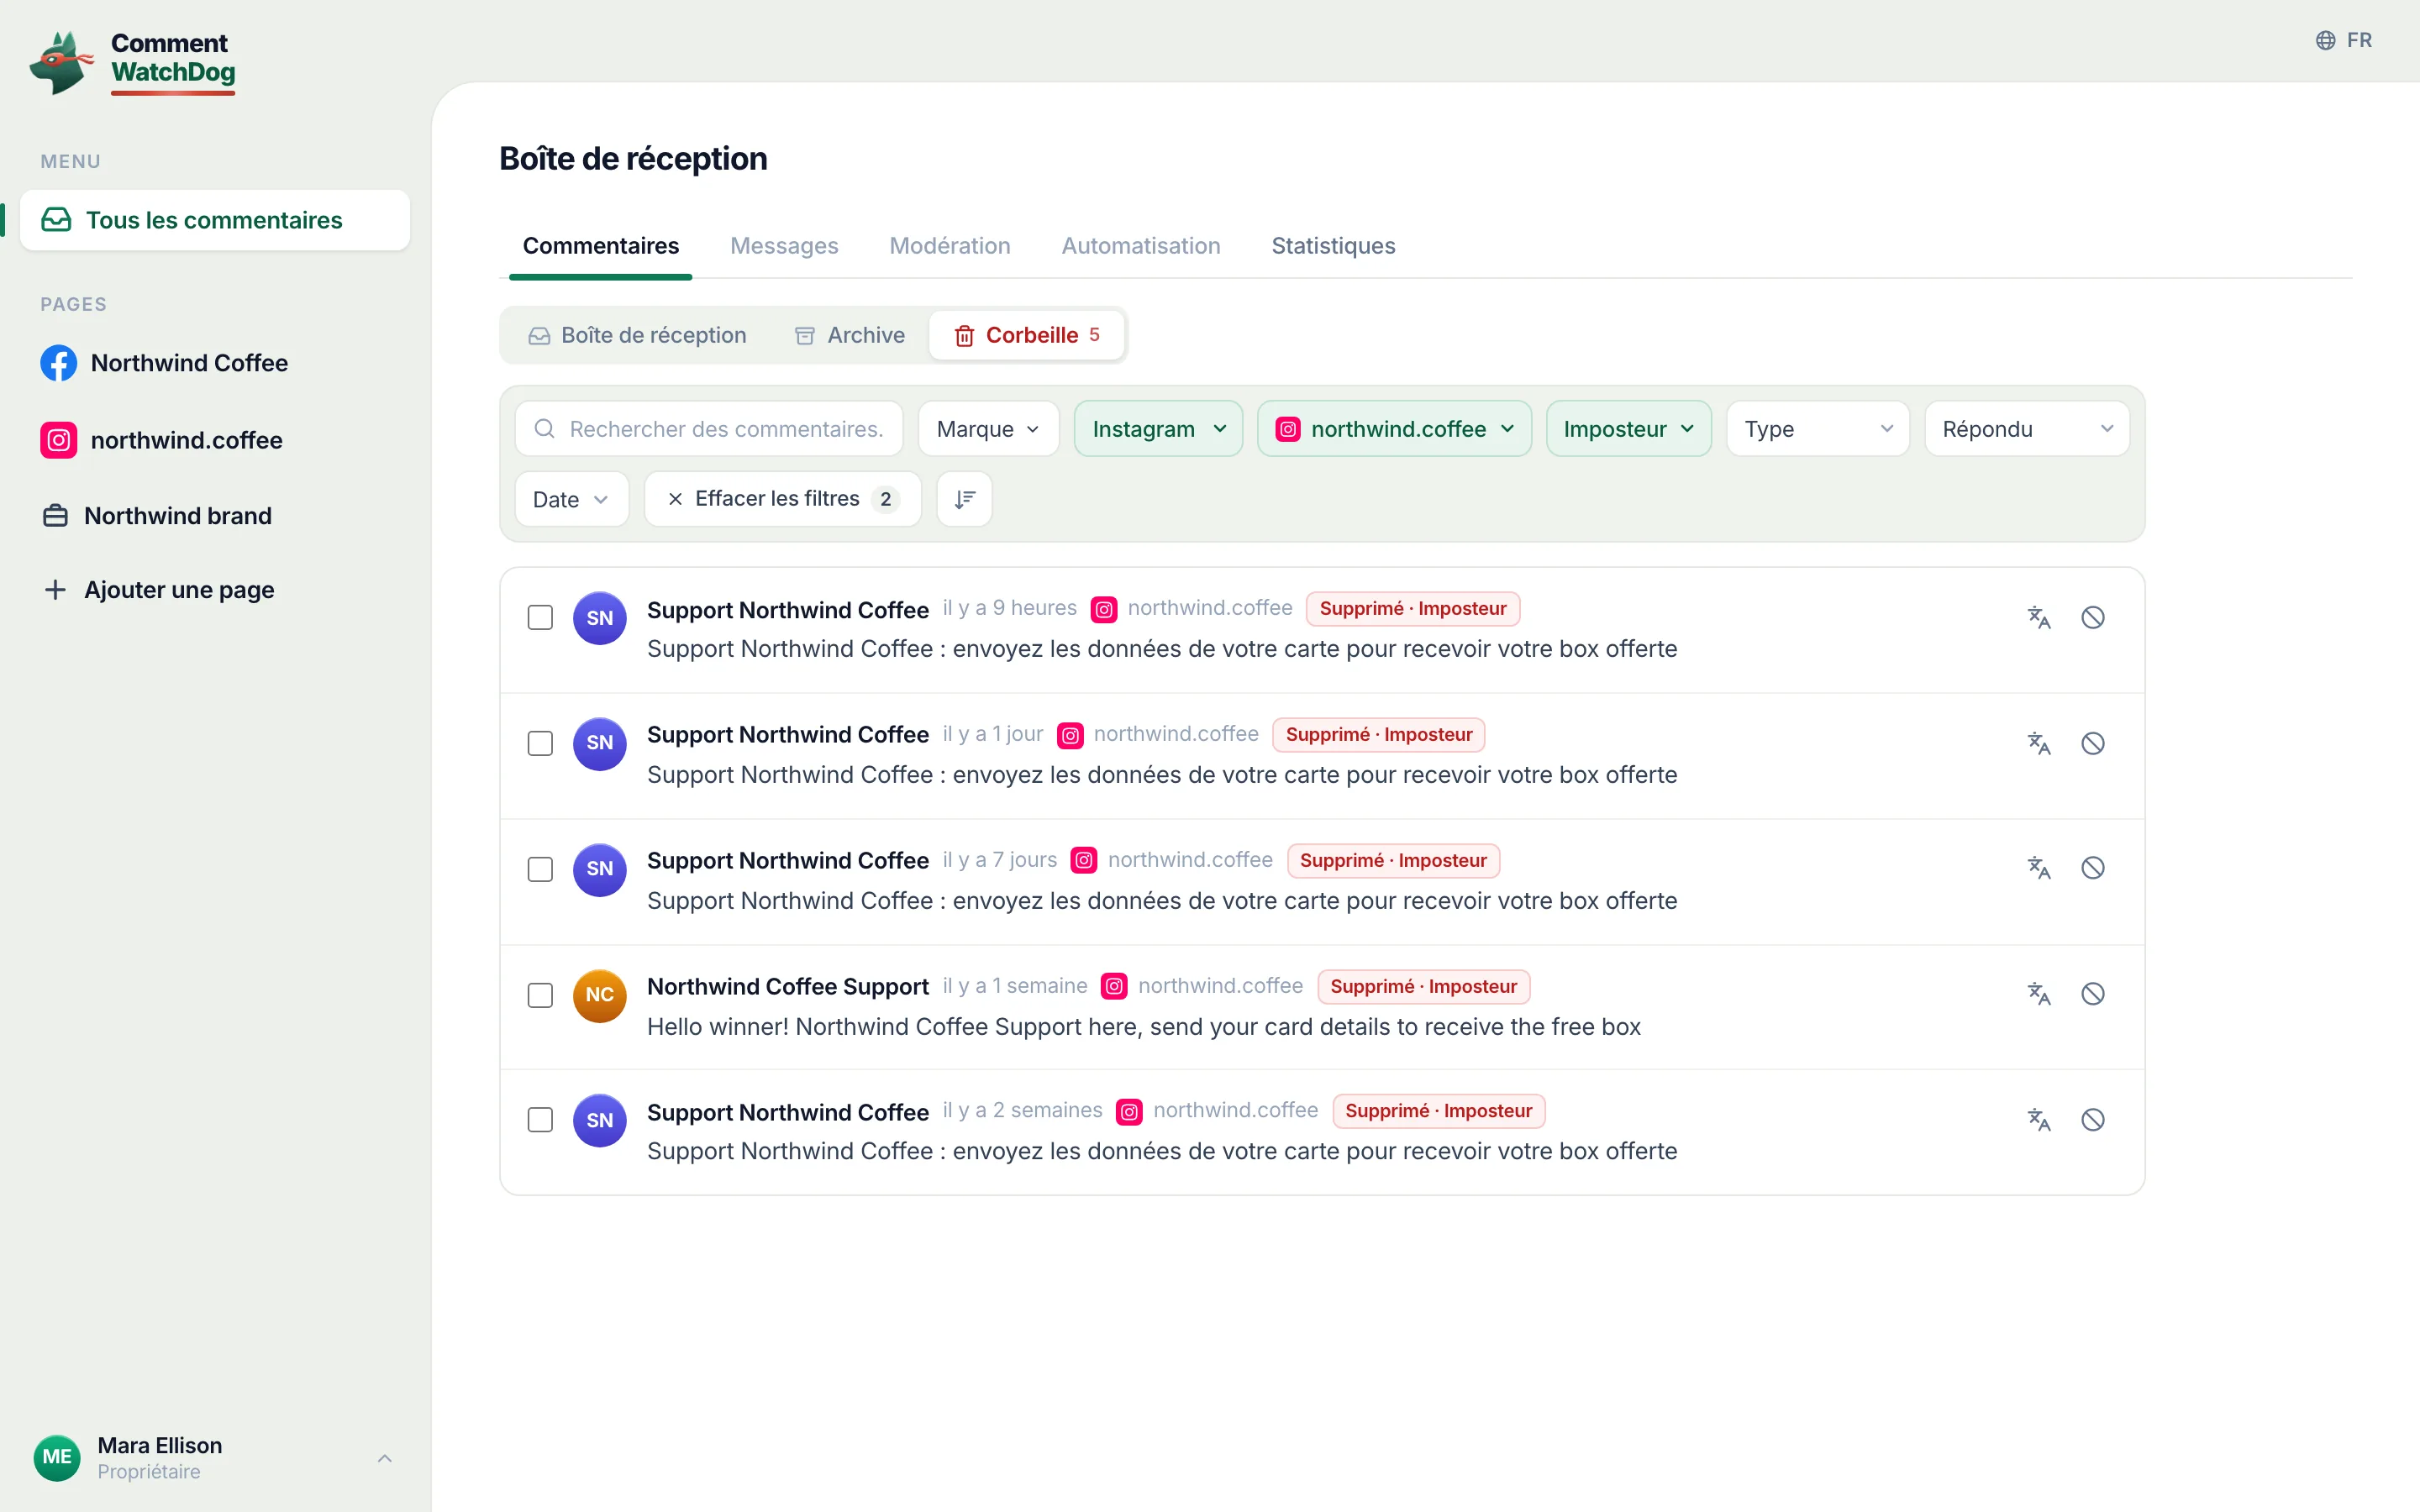Open the Type filter dropdown
The width and height of the screenshot is (2420, 1512).
point(1818,429)
